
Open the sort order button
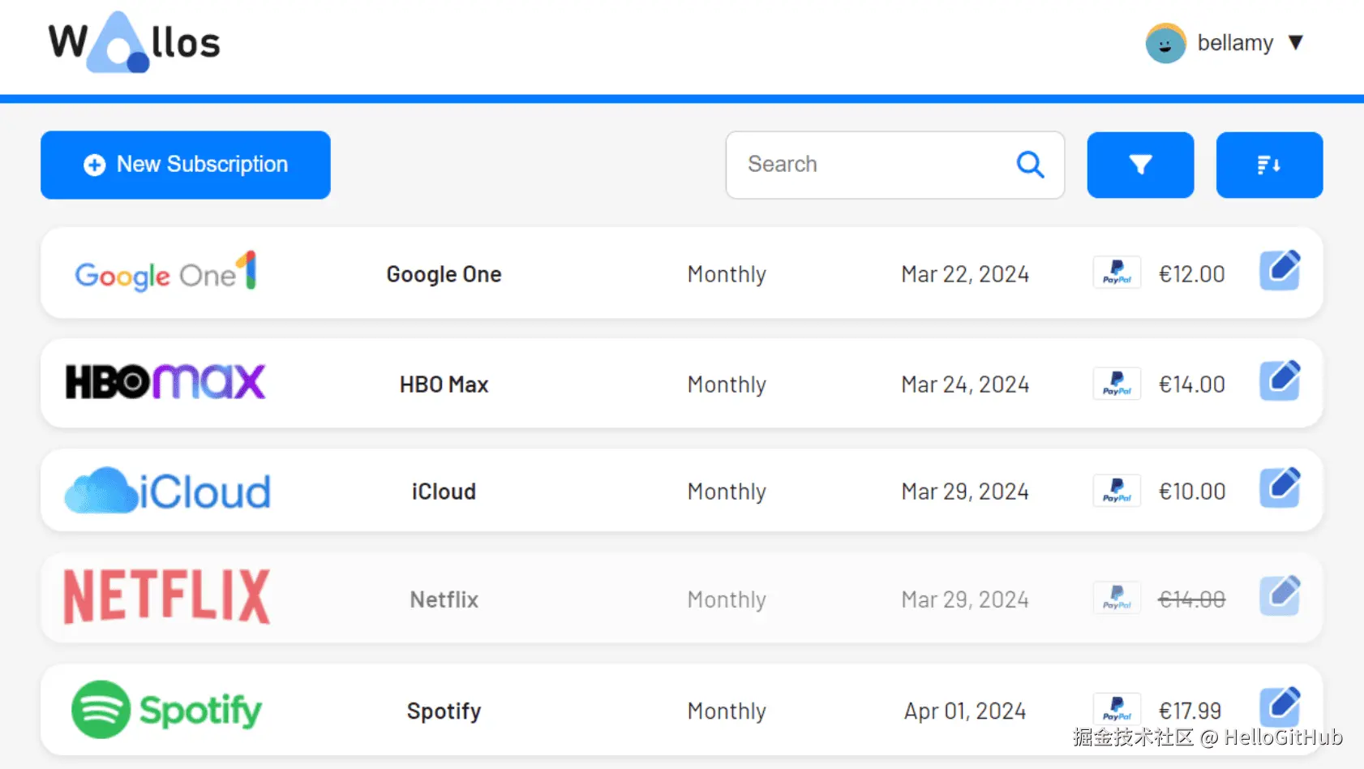pyautogui.click(x=1269, y=165)
